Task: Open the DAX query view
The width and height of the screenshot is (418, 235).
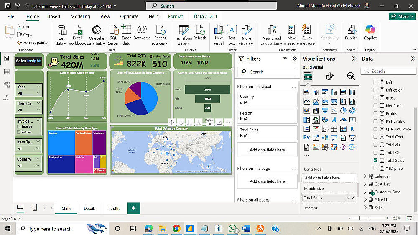Action: [7, 98]
